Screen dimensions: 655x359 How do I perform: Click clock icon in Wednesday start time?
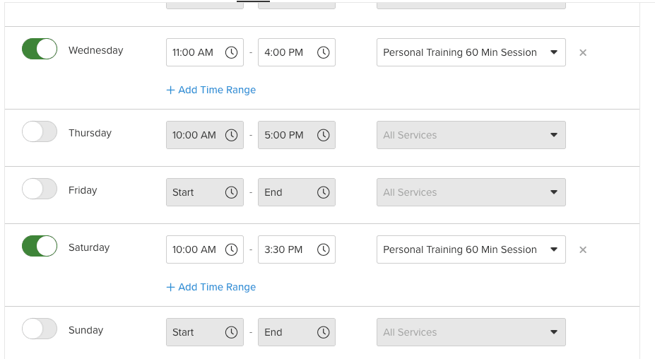tap(231, 52)
